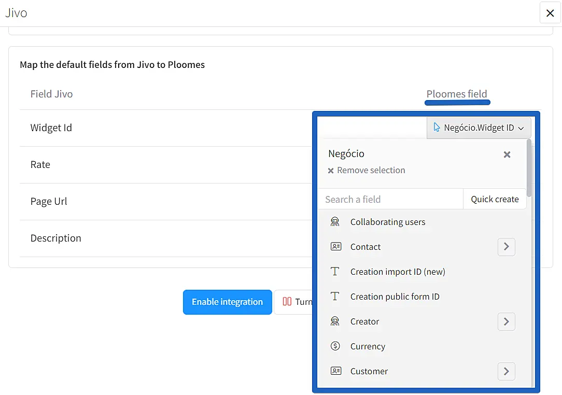Click the Search a field input
562x395 pixels.
390,199
